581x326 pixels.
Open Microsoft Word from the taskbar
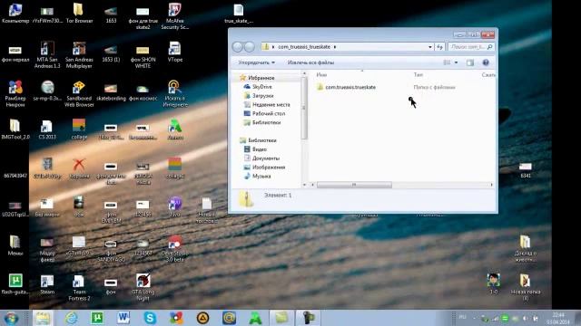click(x=123, y=318)
